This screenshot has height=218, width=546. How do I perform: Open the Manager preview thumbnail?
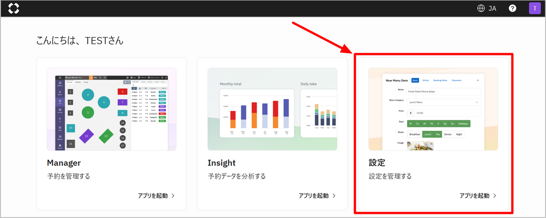pos(111,109)
